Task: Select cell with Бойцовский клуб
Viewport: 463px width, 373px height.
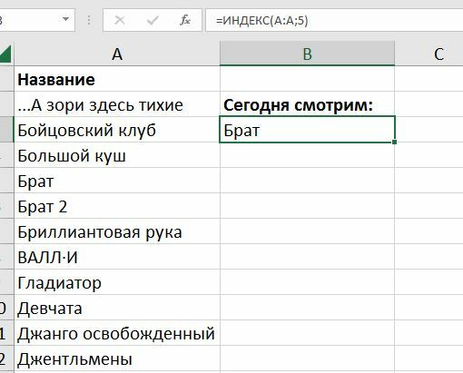Action: click(117, 130)
